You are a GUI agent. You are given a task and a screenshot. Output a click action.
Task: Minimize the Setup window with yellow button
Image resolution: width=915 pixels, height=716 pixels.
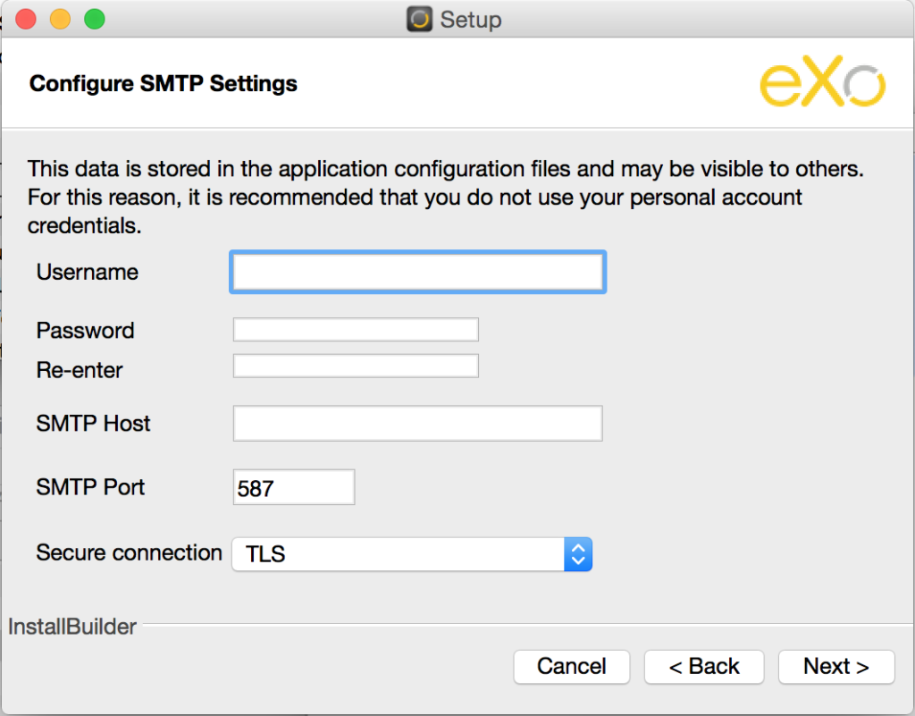[x=60, y=19]
